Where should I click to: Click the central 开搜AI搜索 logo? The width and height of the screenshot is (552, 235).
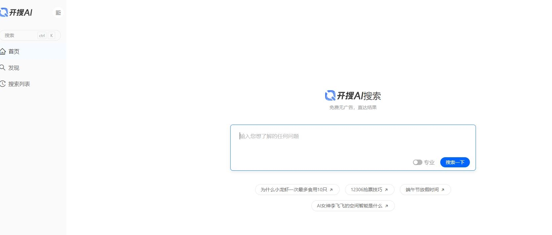pyautogui.click(x=353, y=96)
